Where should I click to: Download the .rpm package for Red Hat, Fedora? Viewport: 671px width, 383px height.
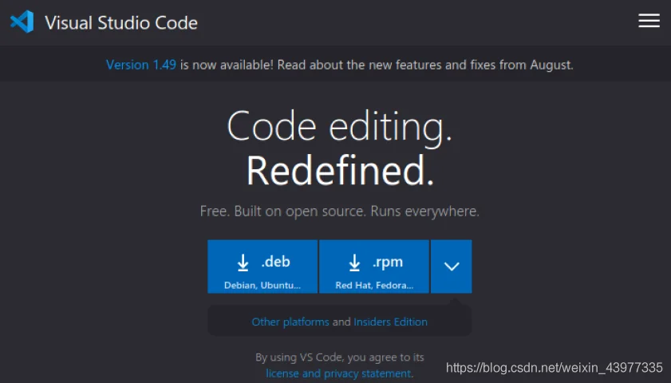(374, 267)
